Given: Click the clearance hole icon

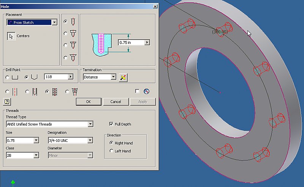Looking at the screenshot, I should 35,92.
